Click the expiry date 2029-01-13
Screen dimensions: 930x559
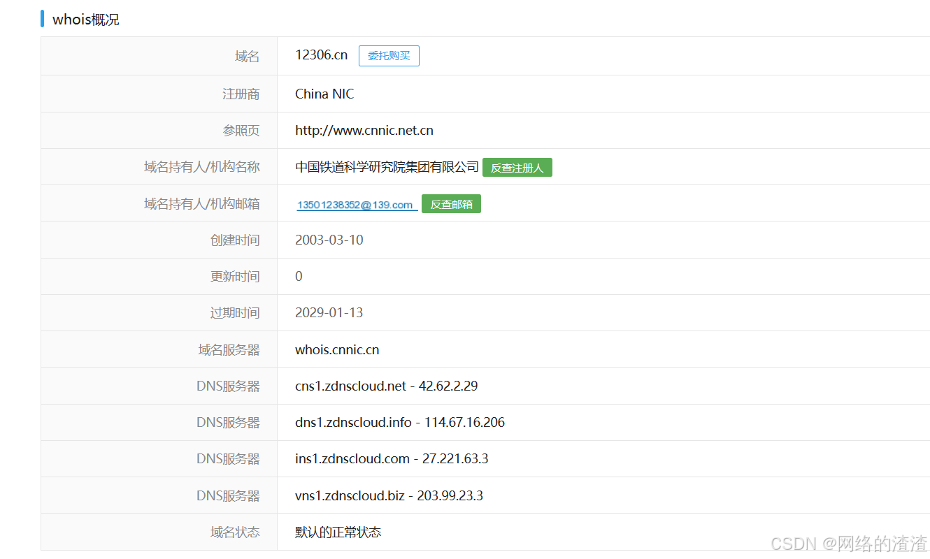329,313
